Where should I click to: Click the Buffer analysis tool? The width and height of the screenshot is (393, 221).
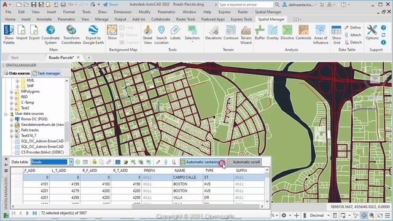pyautogui.click(x=260, y=33)
